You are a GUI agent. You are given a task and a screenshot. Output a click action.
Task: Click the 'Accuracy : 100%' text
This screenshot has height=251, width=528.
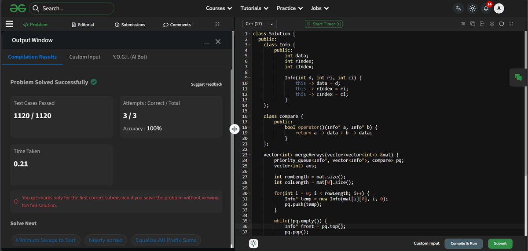[x=142, y=128]
